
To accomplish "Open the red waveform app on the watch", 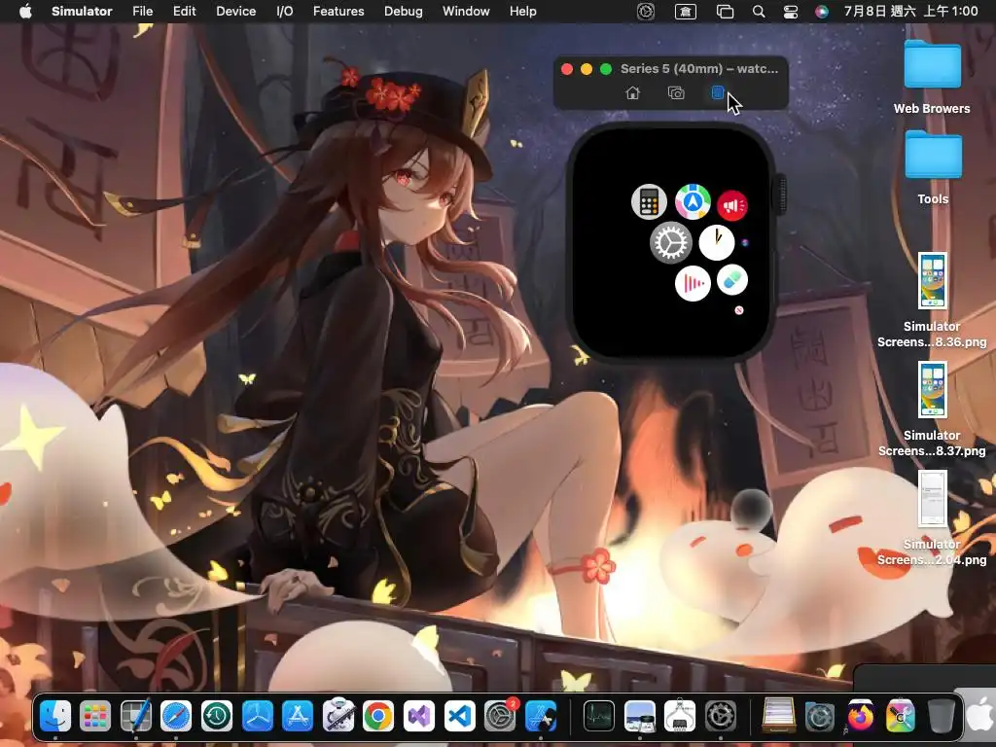I will (x=693, y=283).
